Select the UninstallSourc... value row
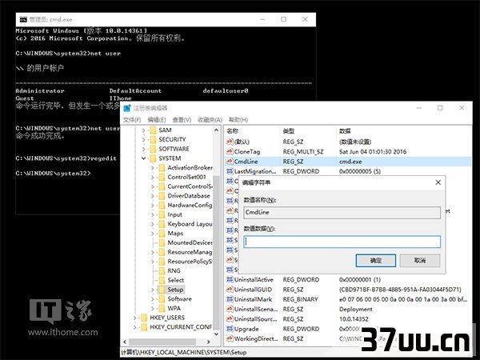Viewport: 480px width, 360px height. click(347, 319)
